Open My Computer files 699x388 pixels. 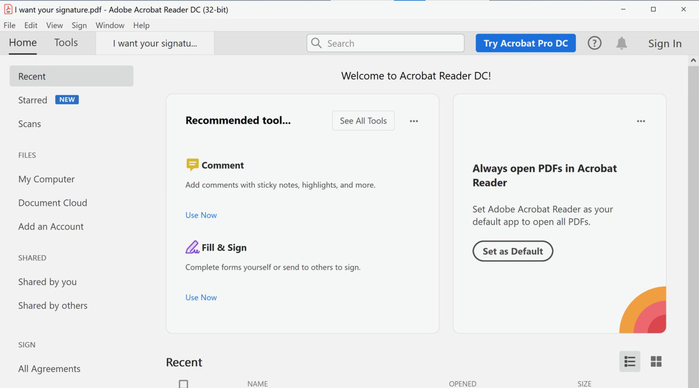tap(46, 179)
